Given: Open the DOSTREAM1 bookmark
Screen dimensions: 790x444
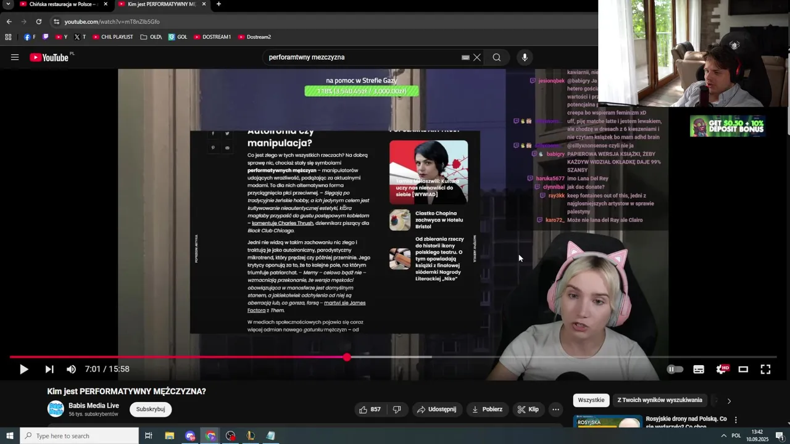Looking at the screenshot, I should [x=212, y=37].
